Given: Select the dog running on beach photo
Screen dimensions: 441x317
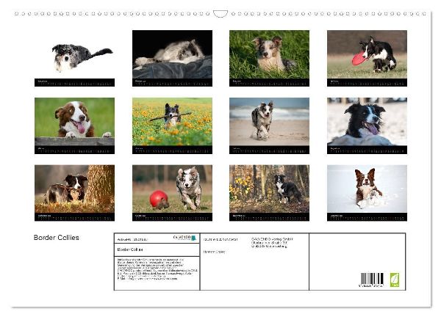Looking at the screenshot, I should [x=269, y=125].
